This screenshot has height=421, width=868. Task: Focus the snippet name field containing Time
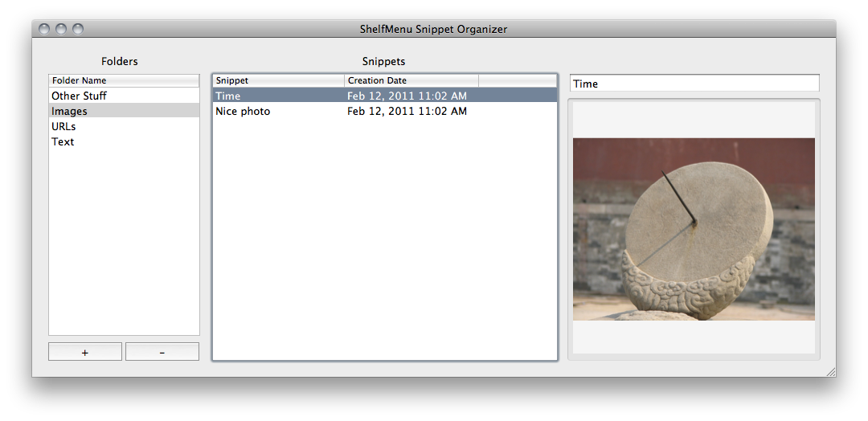[x=694, y=84]
